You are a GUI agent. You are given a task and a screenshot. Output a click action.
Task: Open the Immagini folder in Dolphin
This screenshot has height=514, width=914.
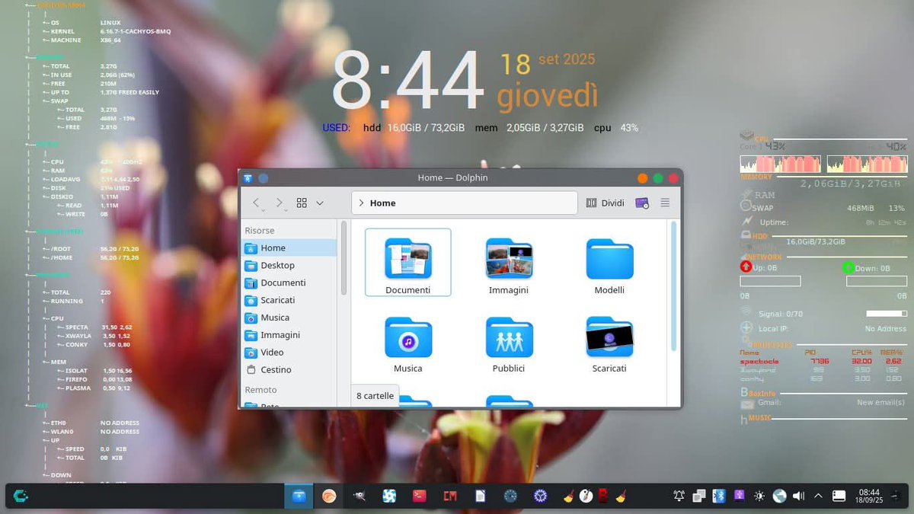[x=509, y=262]
